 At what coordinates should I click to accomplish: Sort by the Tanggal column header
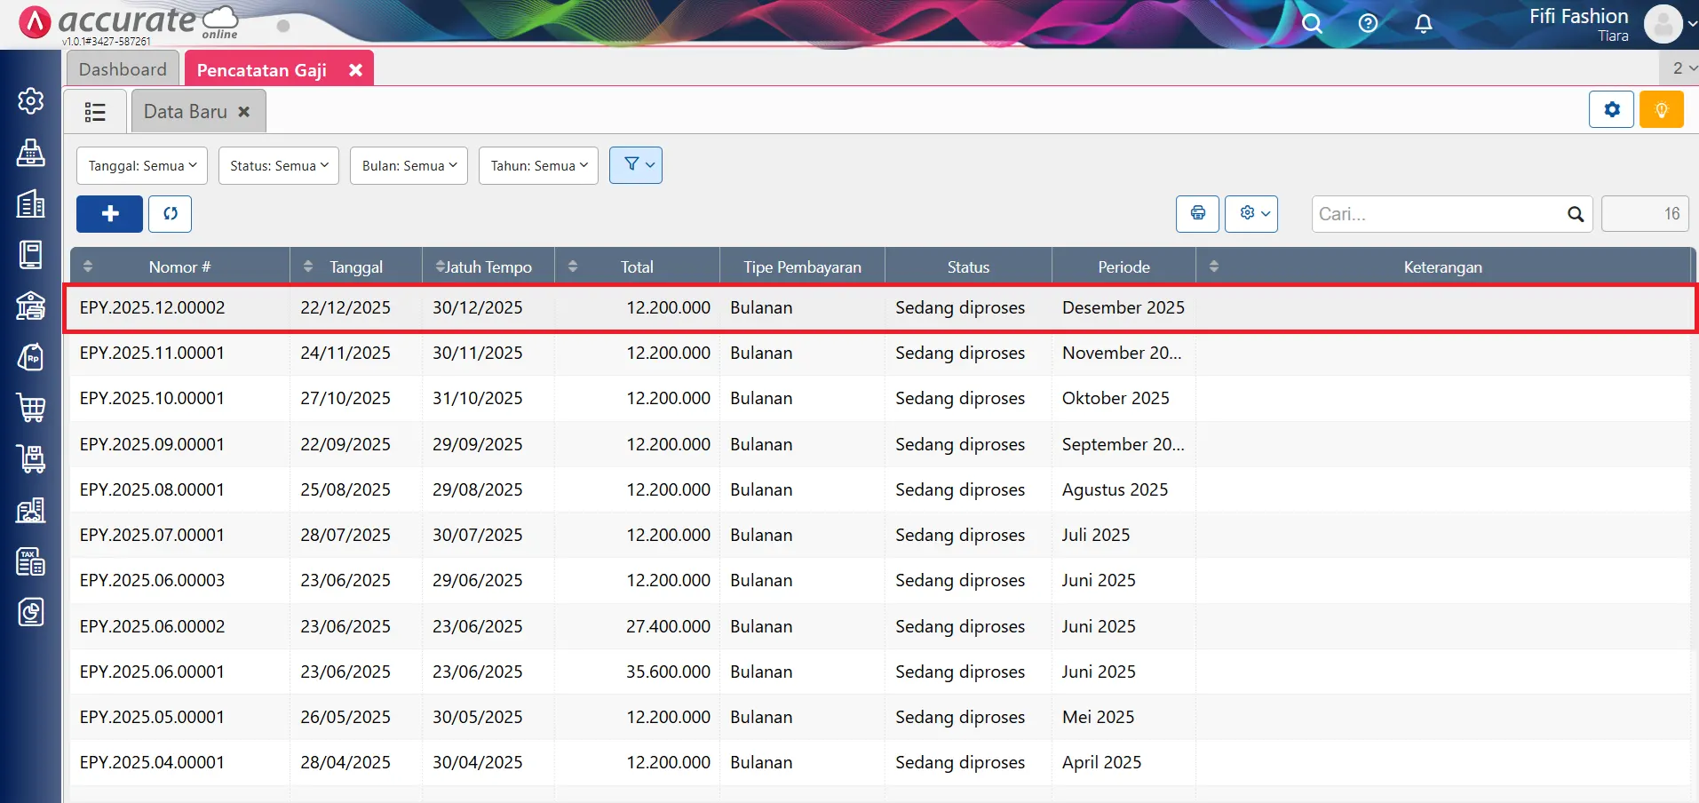point(356,266)
